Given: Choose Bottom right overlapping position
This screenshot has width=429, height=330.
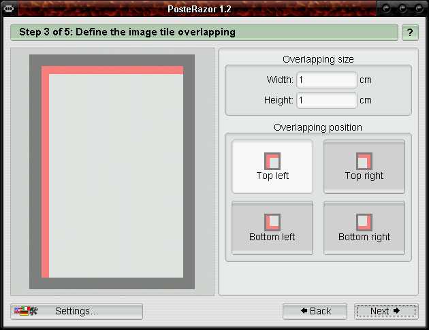Looking at the screenshot, I should point(364,228).
